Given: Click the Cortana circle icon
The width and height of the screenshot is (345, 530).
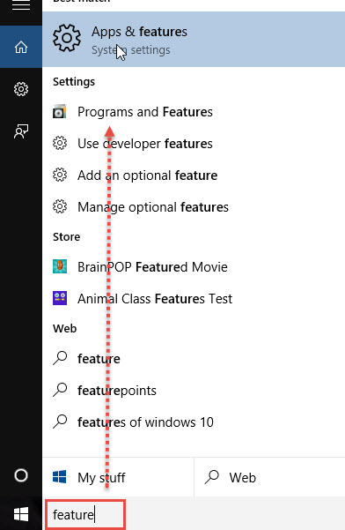Looking at the screenshot, I should (x=21, y=475).
